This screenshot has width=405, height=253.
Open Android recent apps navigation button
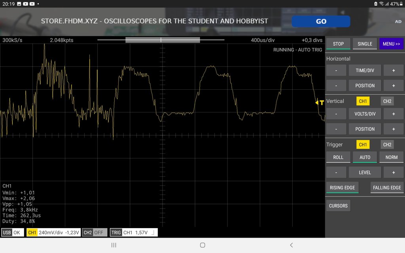tap(114, 245)
